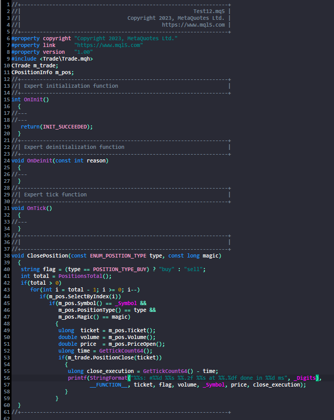334x420 pixels.
Task: Click the Trade\Trade.mqh include path
Action: pos(66,59)
